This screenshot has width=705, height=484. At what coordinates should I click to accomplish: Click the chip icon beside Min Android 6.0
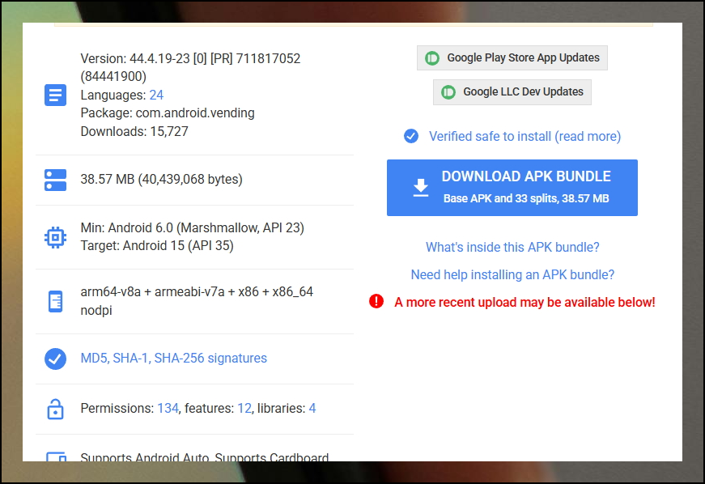[x=55, y=237]
